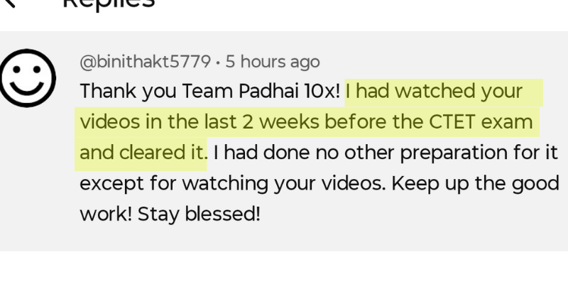Open the @binithakt5779 channel username
Image resolution: width=568 pixels, height=284 pixels.
click(x=145, y=62)
